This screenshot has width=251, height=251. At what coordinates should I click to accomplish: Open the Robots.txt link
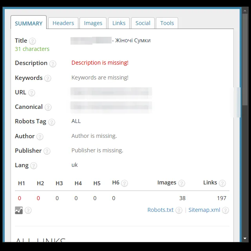(161, 210)
